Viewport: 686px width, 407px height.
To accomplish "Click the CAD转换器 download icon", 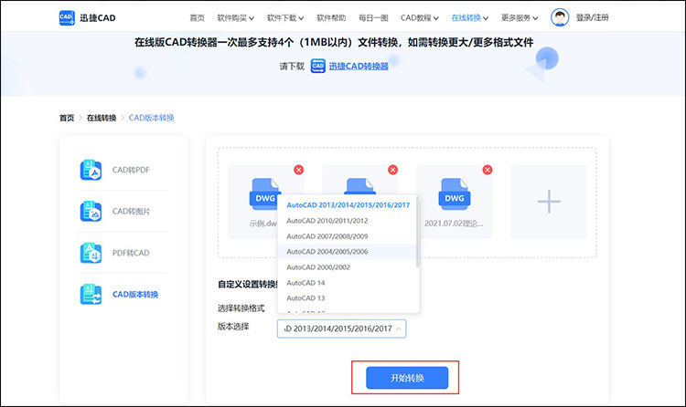I will pos(318,66).
